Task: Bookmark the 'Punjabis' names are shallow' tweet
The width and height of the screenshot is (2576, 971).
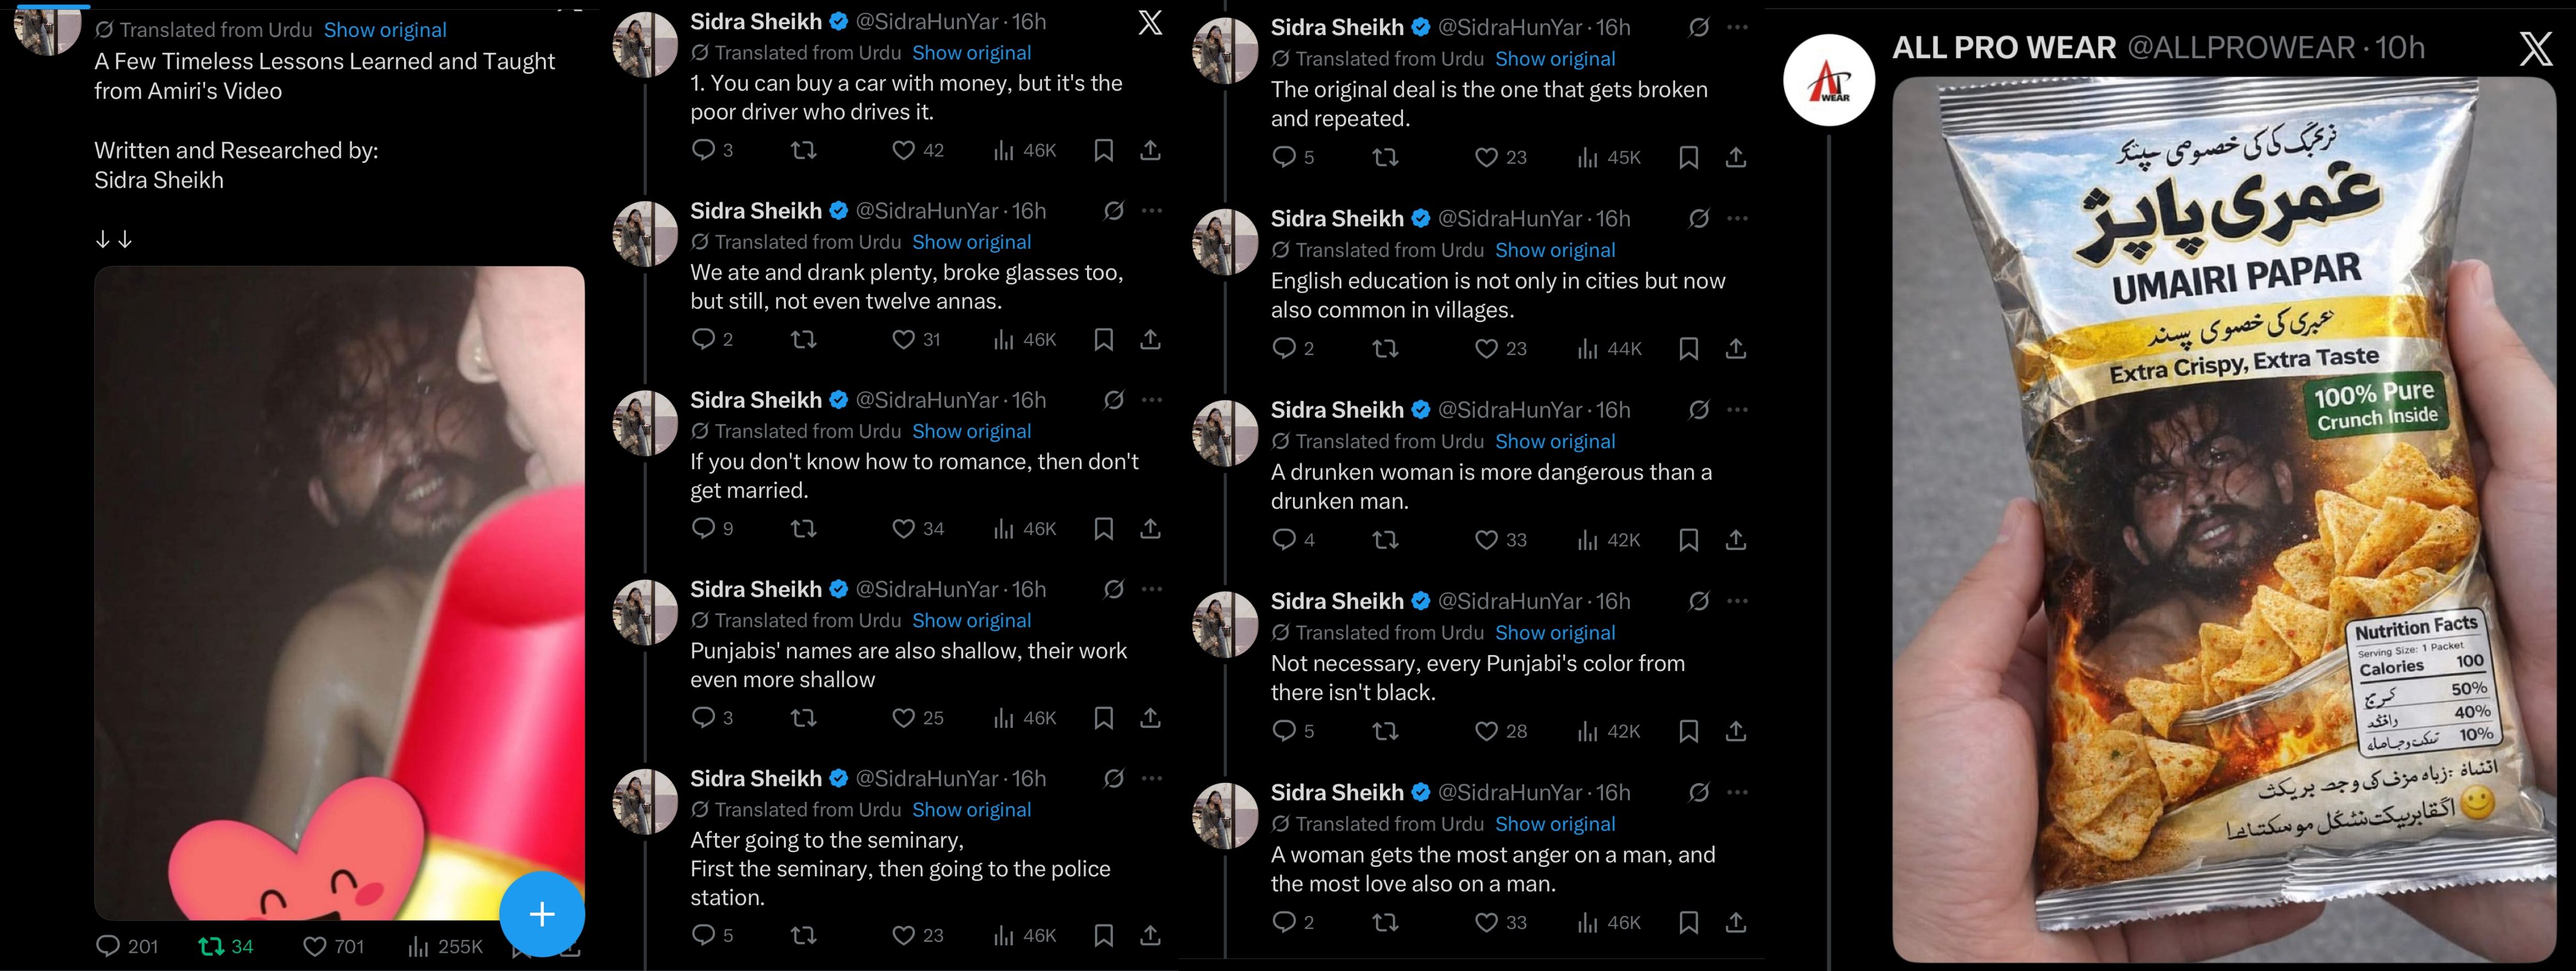Action: pos(1104,718)
